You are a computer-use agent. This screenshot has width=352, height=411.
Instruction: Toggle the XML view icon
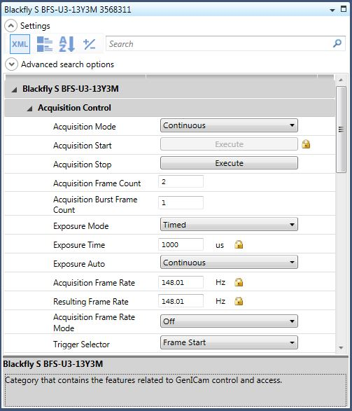point(20,44)
